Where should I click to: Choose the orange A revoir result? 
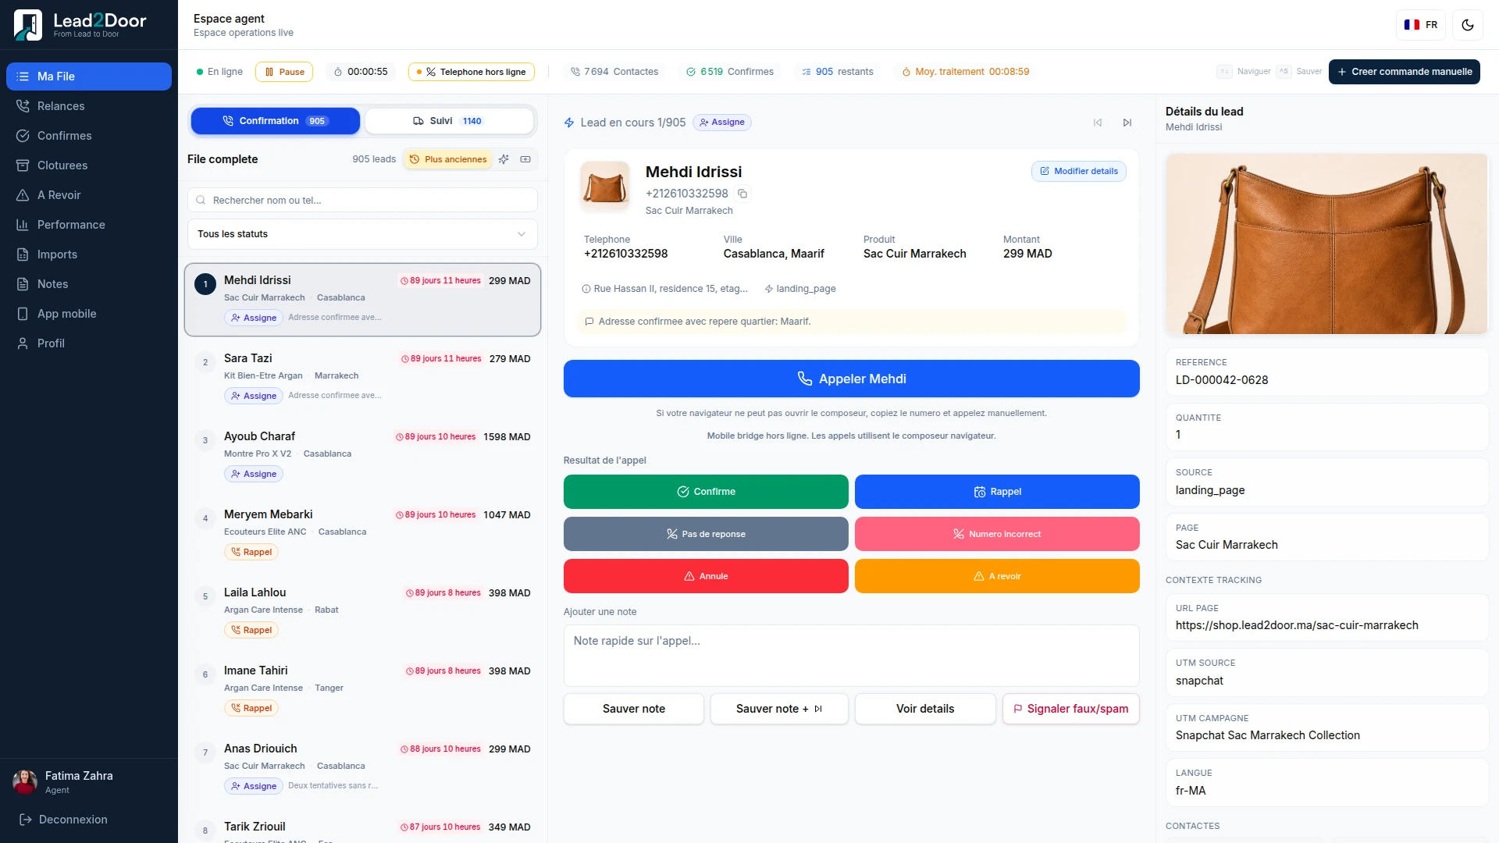(x=997, y=576)
